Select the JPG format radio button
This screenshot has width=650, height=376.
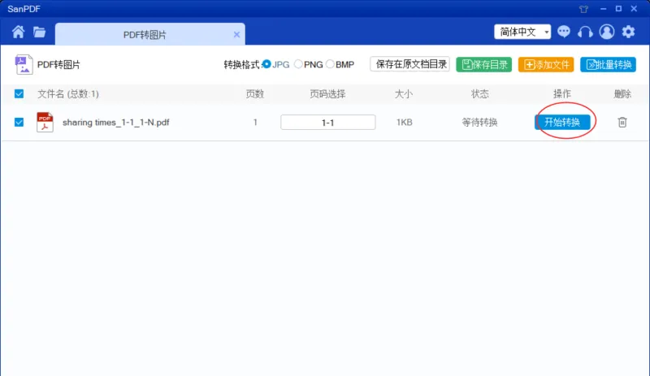[x=266, y=64]
